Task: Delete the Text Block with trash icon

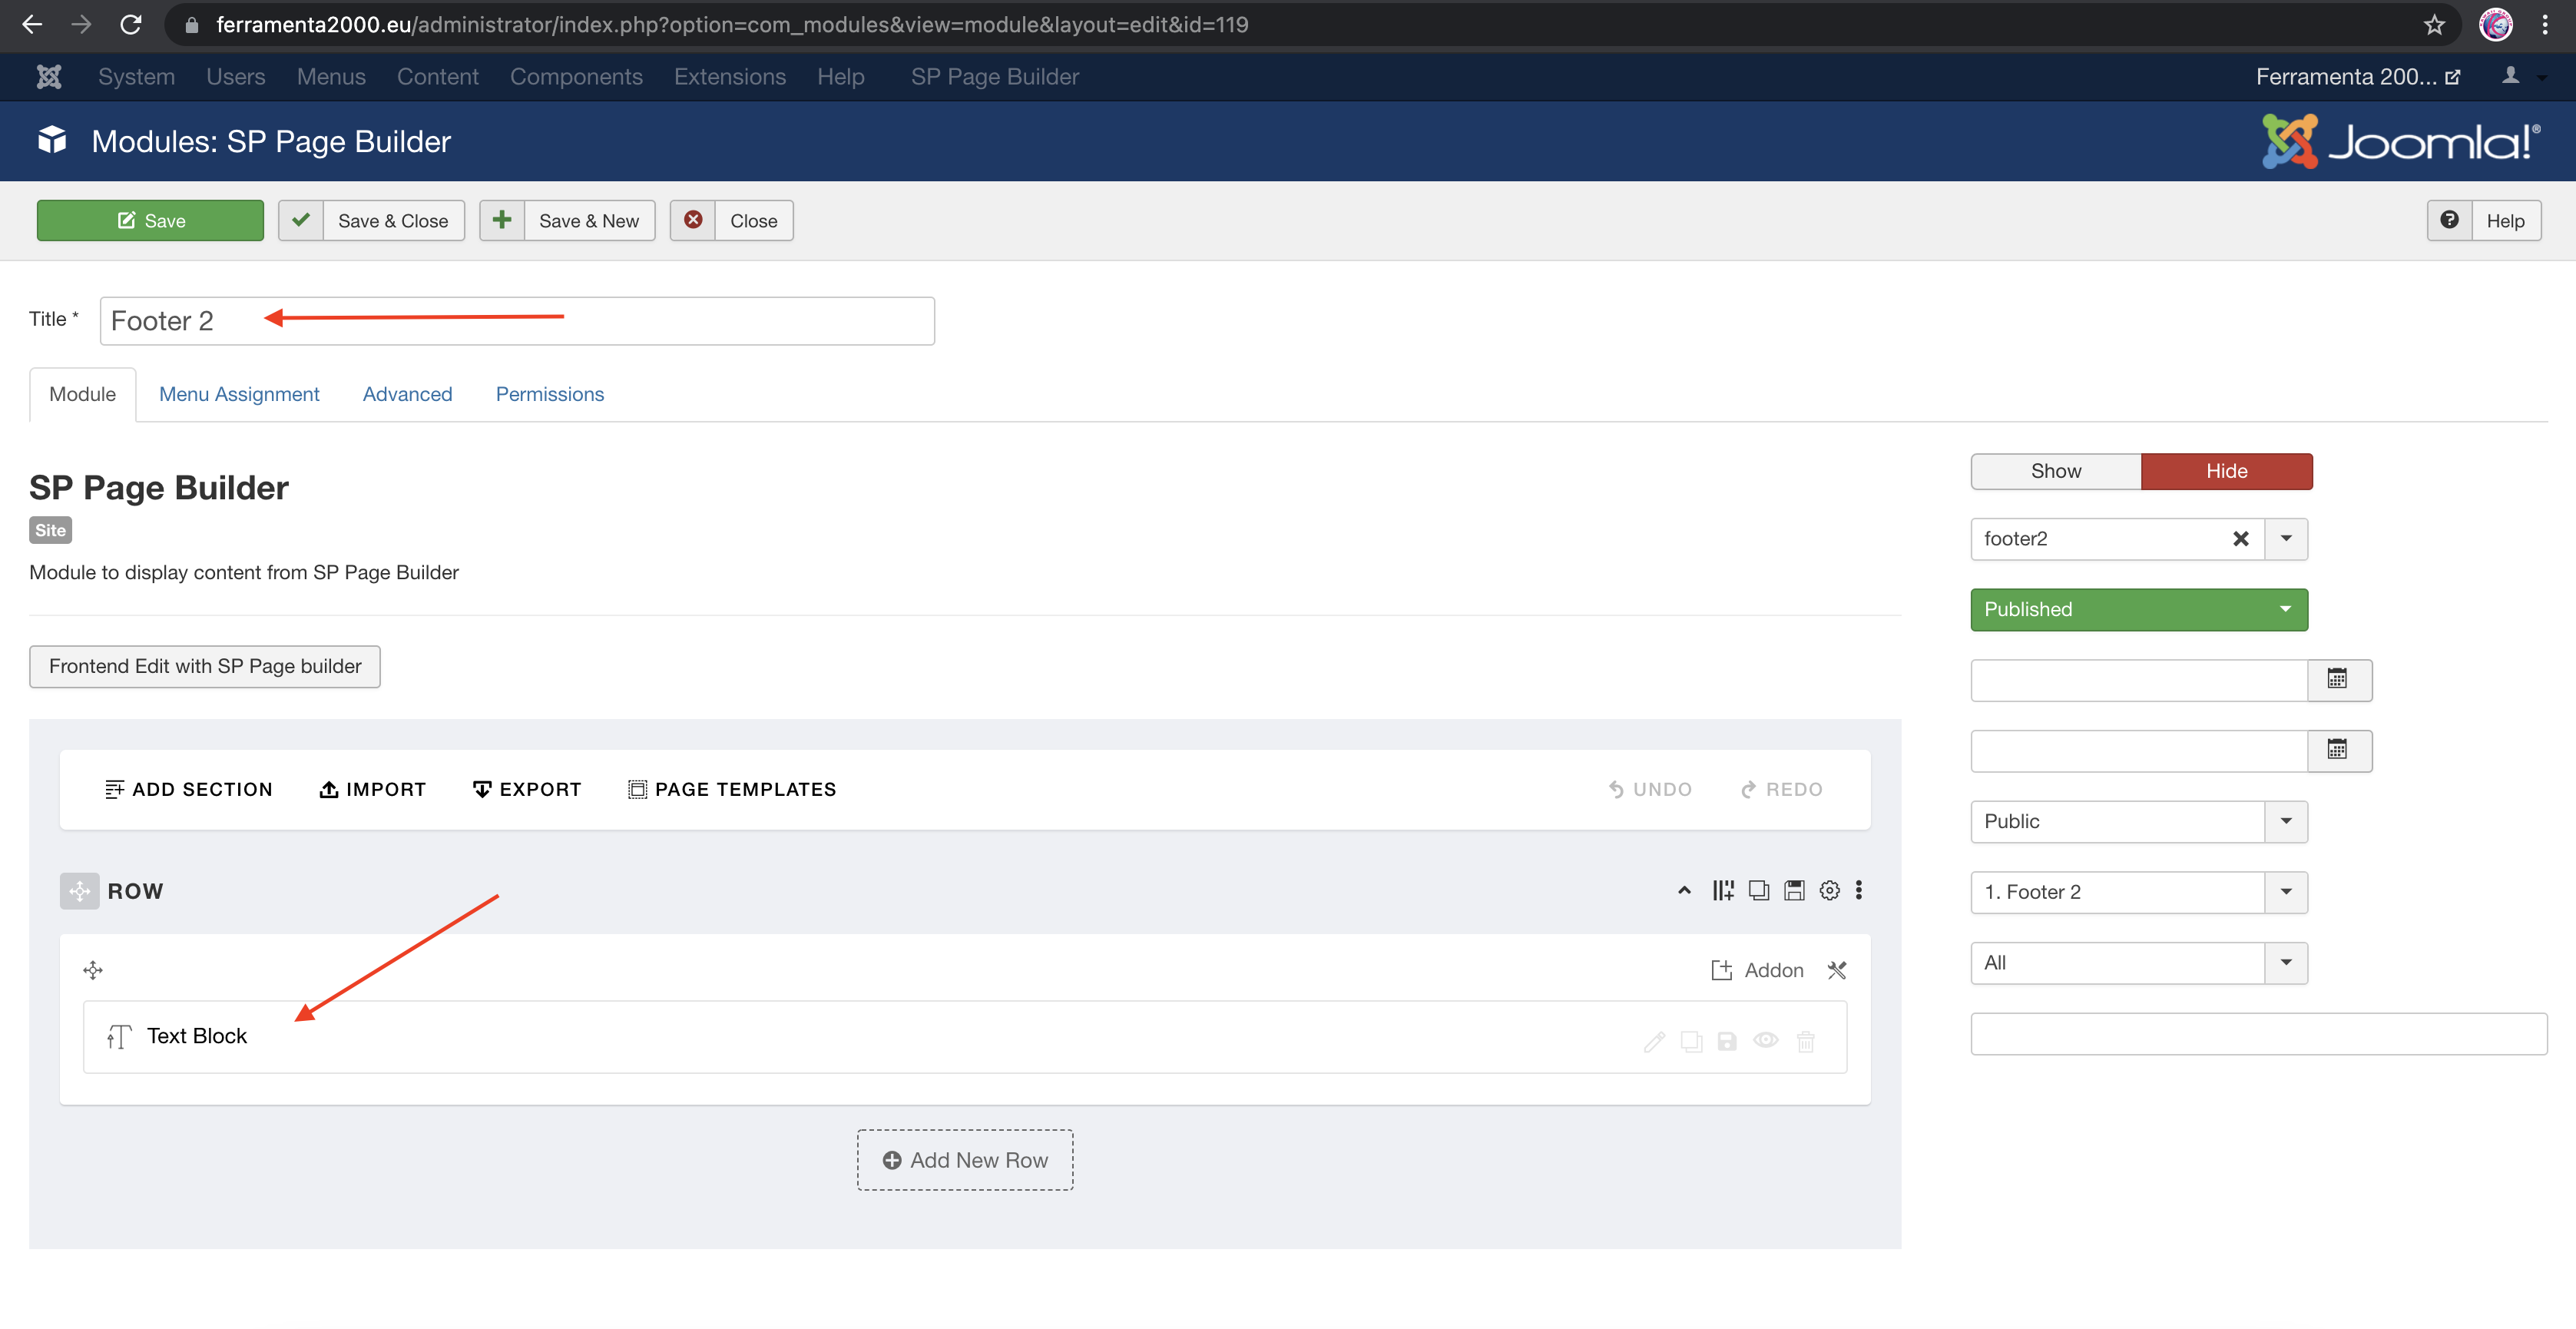Action: [1805, 1041]
